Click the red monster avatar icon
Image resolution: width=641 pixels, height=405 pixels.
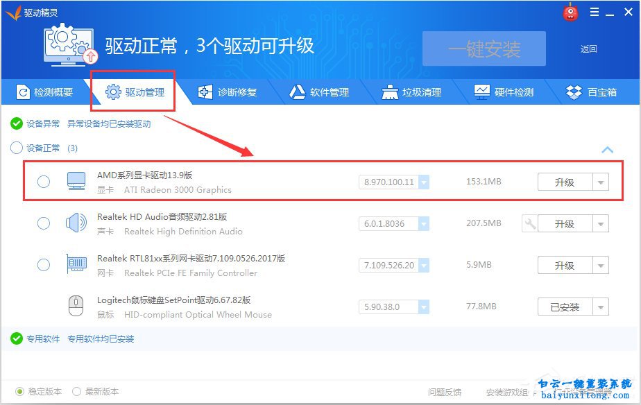tap(570, 12)
